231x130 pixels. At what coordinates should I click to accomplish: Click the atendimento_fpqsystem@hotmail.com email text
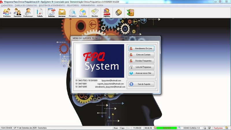110,87
